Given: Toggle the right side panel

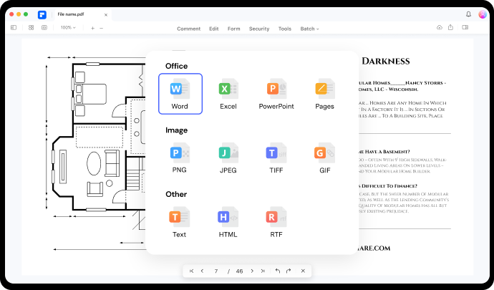Looking at the screenshot, I should [465, 27].
